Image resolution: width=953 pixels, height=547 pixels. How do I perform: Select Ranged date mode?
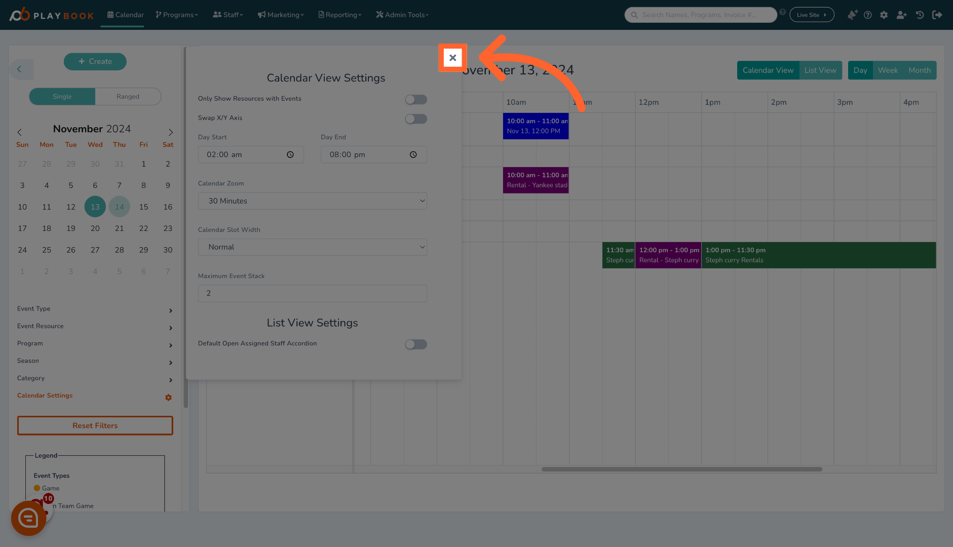pos(128,97)
